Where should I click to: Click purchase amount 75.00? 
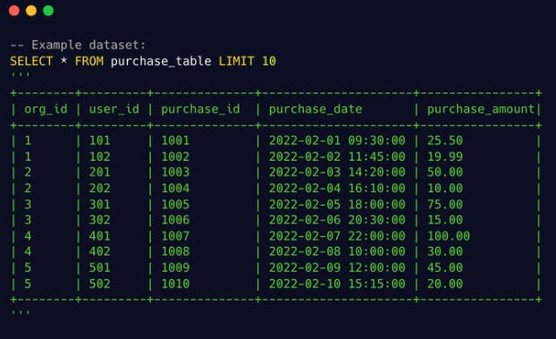[x=444, y=204]
